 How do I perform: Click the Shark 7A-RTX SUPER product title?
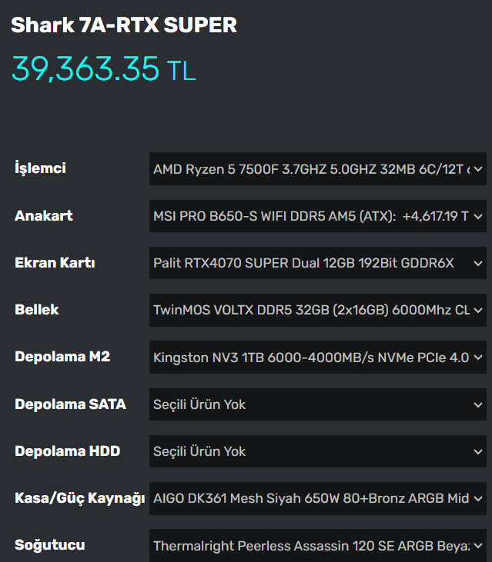point(124,25)
